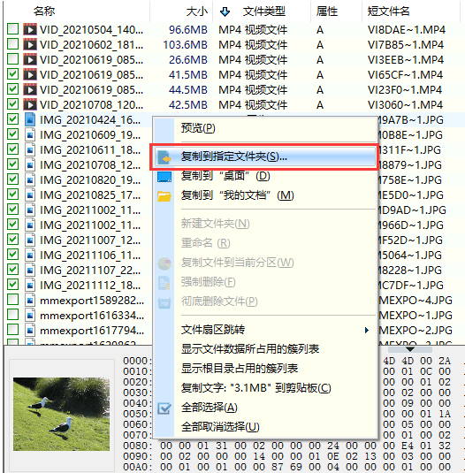Click the image icon of IMG_20211007_12 file
The height and width of the screenshot is (473, 465).
pos(30,240)
